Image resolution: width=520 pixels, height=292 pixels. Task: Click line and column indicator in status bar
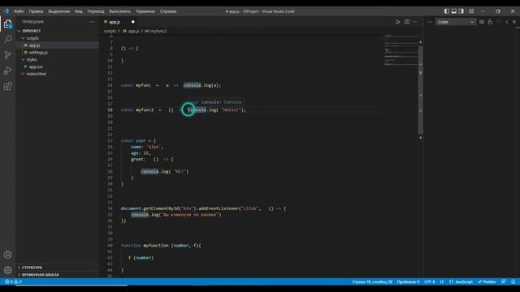(x=372, y=281)
